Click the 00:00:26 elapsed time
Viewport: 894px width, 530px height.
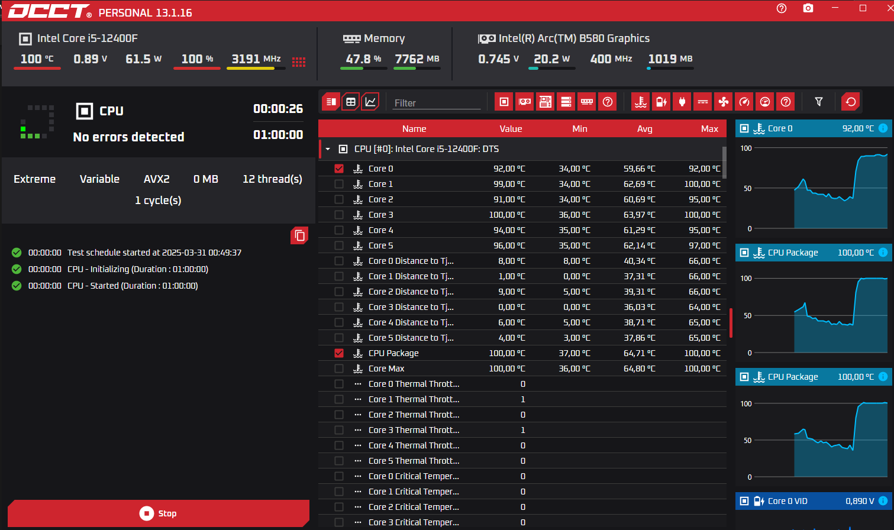coord(278,109)
